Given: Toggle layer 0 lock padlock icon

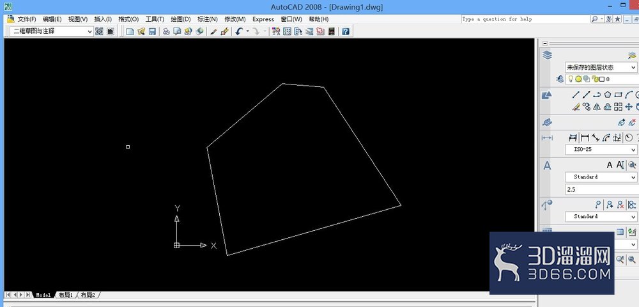Looking at the screenshot, I should (x=594, y=79).
